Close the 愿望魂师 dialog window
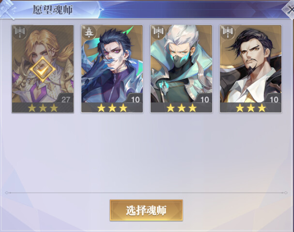This screenshot has width=294, height=232. coord(289,10)
